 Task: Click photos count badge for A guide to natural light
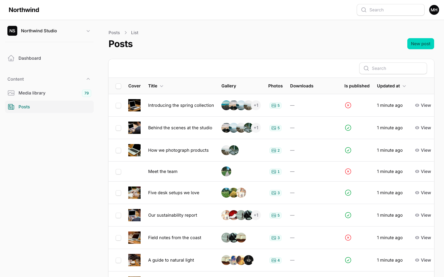275,260
